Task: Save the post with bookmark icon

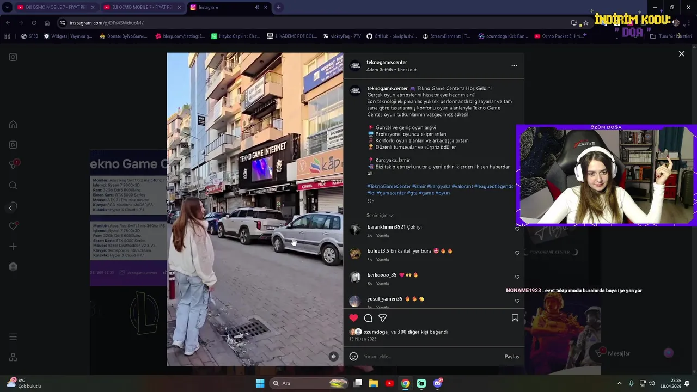Action: 515,318
